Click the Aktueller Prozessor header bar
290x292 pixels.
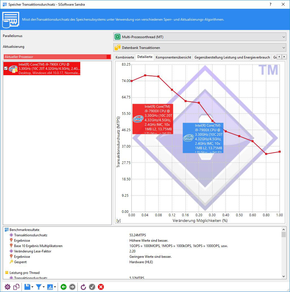(57, 57)
